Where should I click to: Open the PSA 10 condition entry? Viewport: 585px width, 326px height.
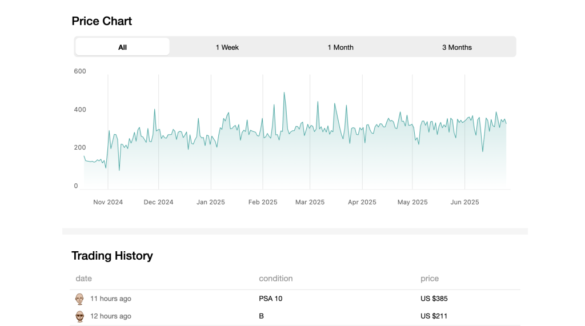click(x=270, y=299)
